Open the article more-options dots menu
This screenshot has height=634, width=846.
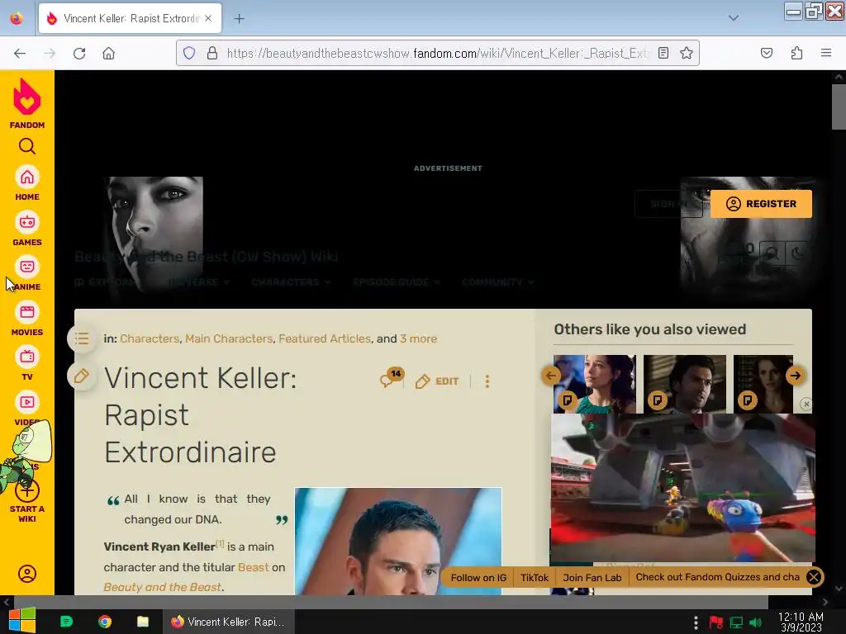pos(487,381)
